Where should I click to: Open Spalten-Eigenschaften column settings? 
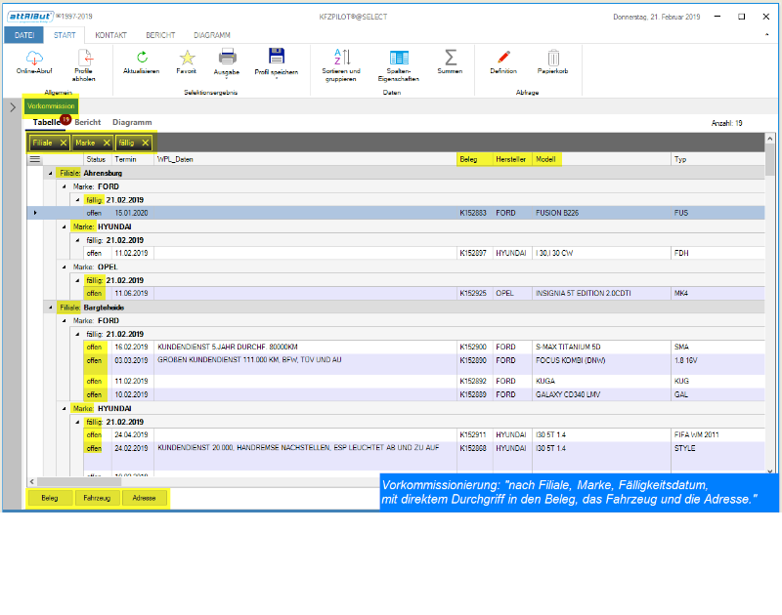tap(399, 58)
